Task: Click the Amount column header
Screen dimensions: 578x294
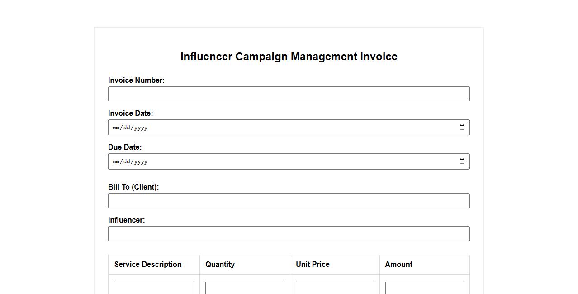Action: click(398, 265)
